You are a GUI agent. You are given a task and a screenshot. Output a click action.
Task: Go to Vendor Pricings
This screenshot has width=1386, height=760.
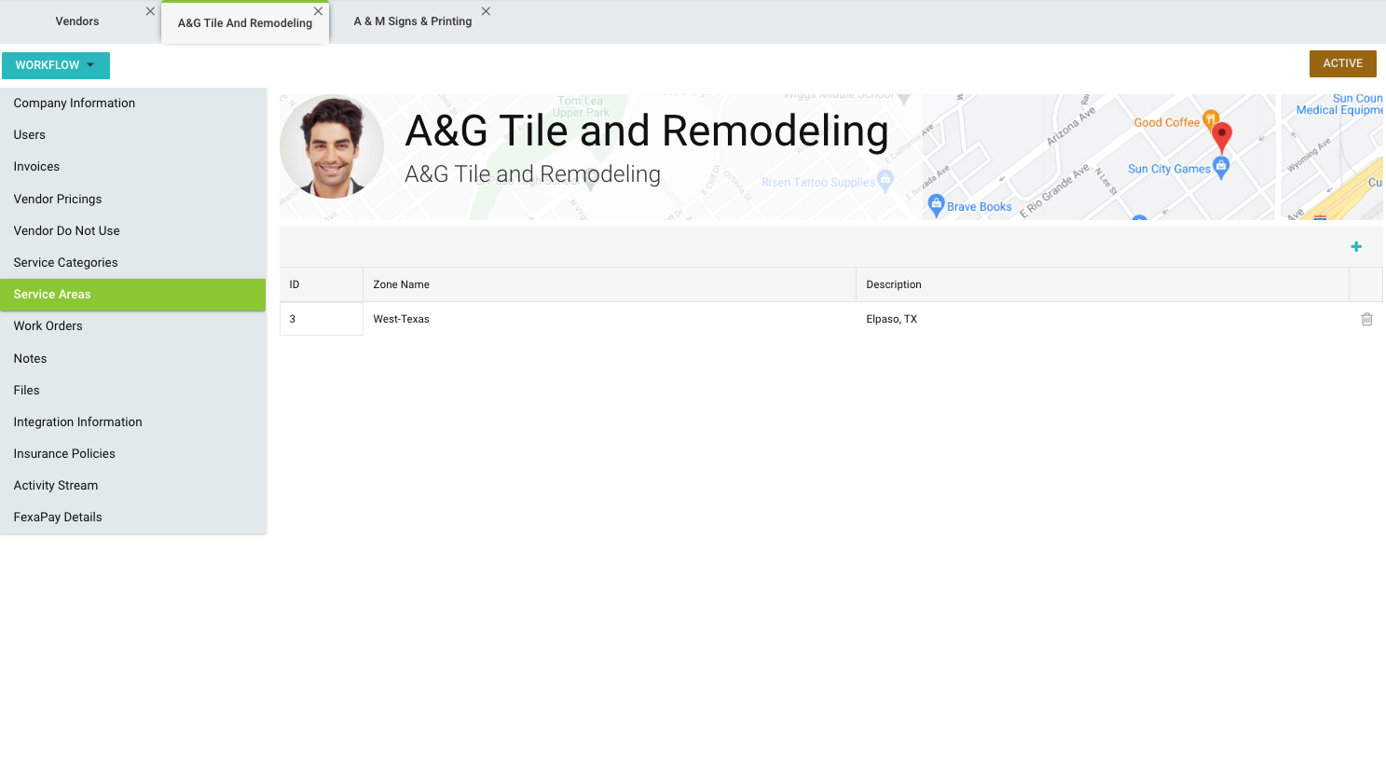pyautogui.click(x=58, y=199)
